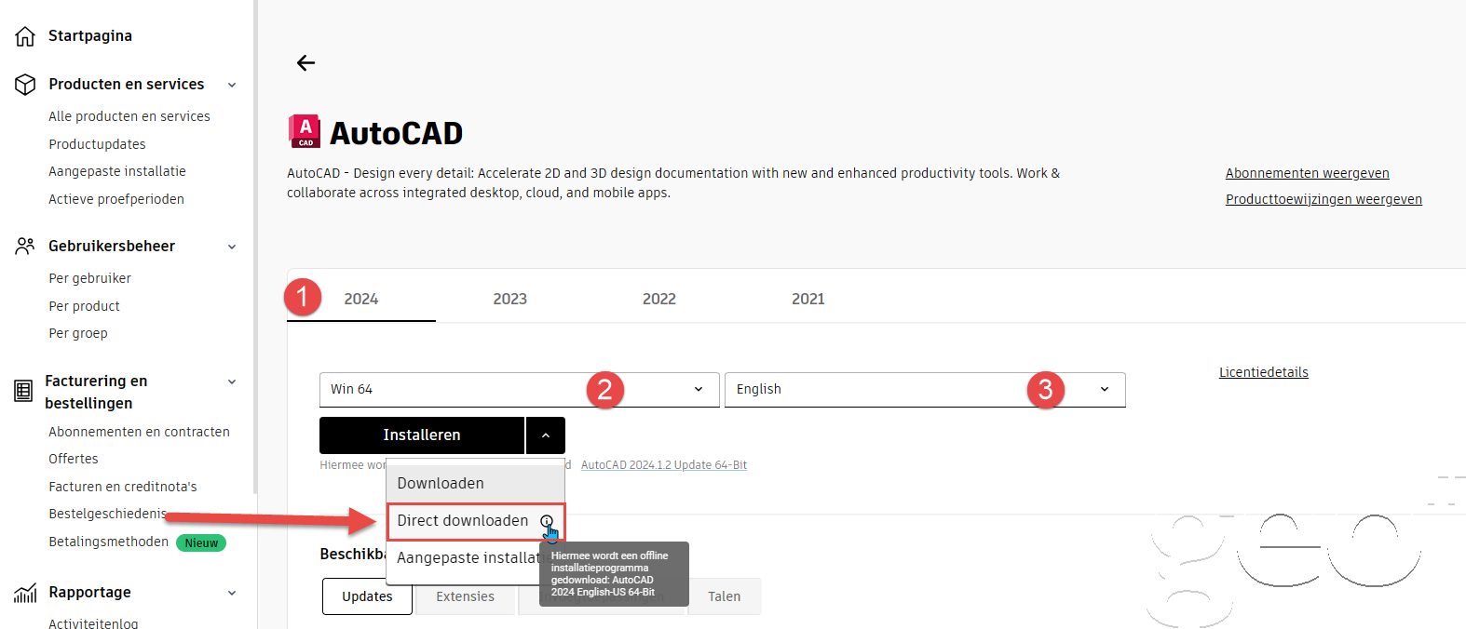Switch to the 2023 version tab
Viewport: 1466px width, 629px height.
[510, 299]
